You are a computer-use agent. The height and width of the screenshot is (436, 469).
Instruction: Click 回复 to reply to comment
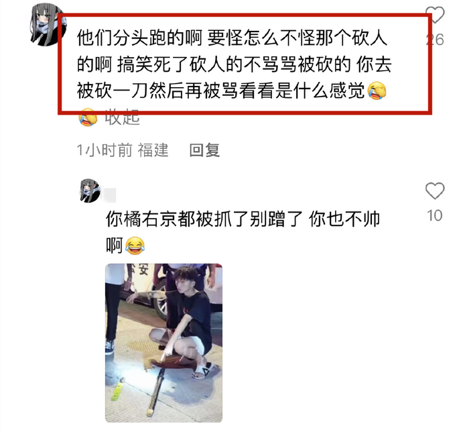coord(204,150)
